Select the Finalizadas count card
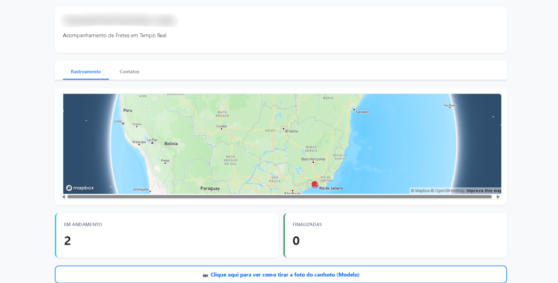Image resolution: width=558 pixels, height=283 pixels. point(395,235)
